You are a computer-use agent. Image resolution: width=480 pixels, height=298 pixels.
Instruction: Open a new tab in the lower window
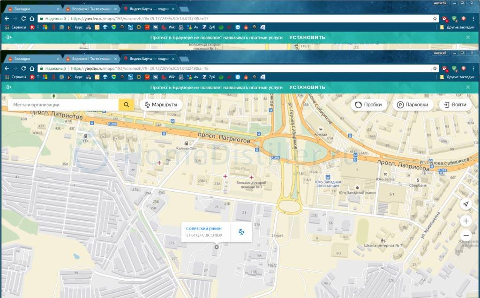(x=184, y=59)
